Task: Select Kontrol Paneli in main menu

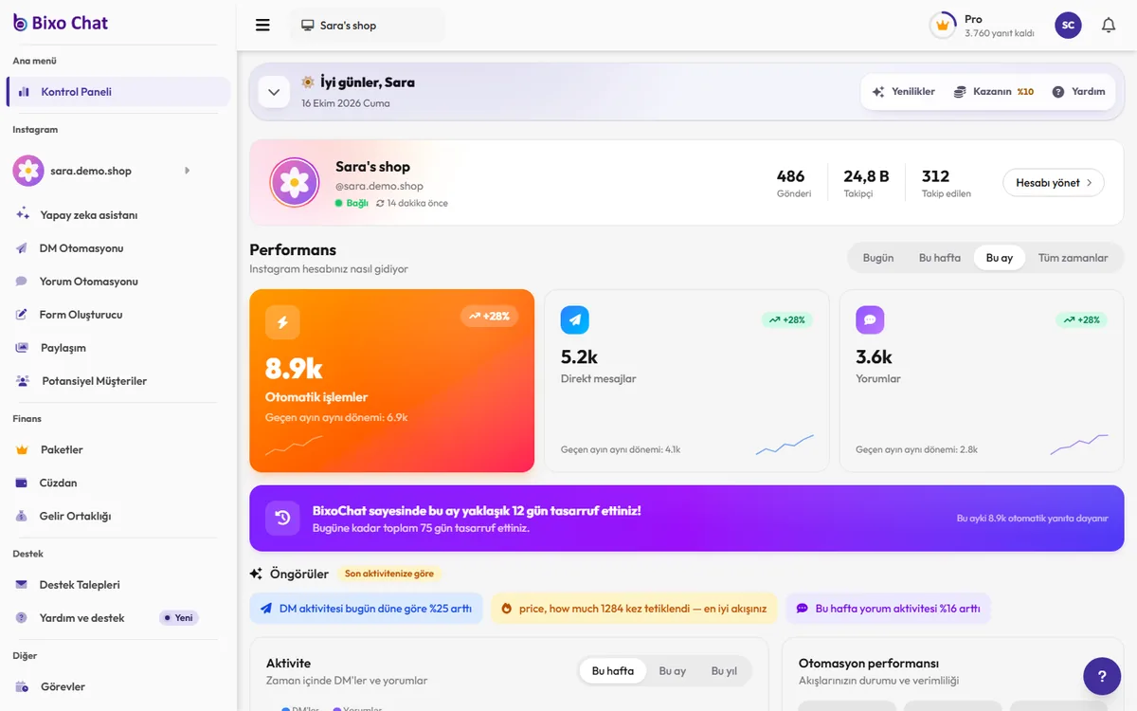Action: click(x=118, y=92)
